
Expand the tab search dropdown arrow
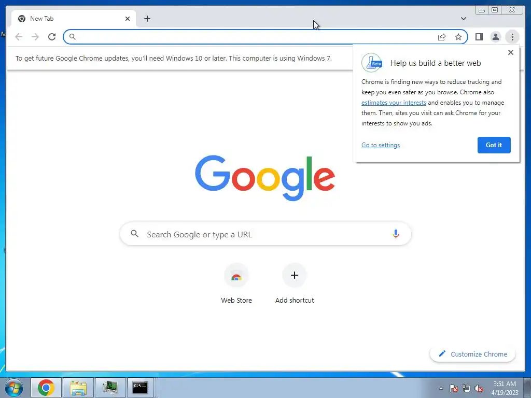point(464,19)
